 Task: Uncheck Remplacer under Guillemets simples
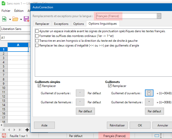[x=39, y=86]
